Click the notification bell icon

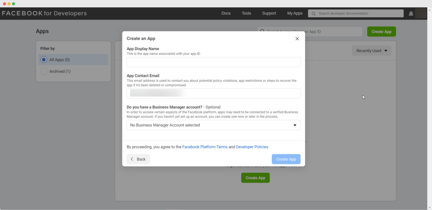(x=411, y=13)
